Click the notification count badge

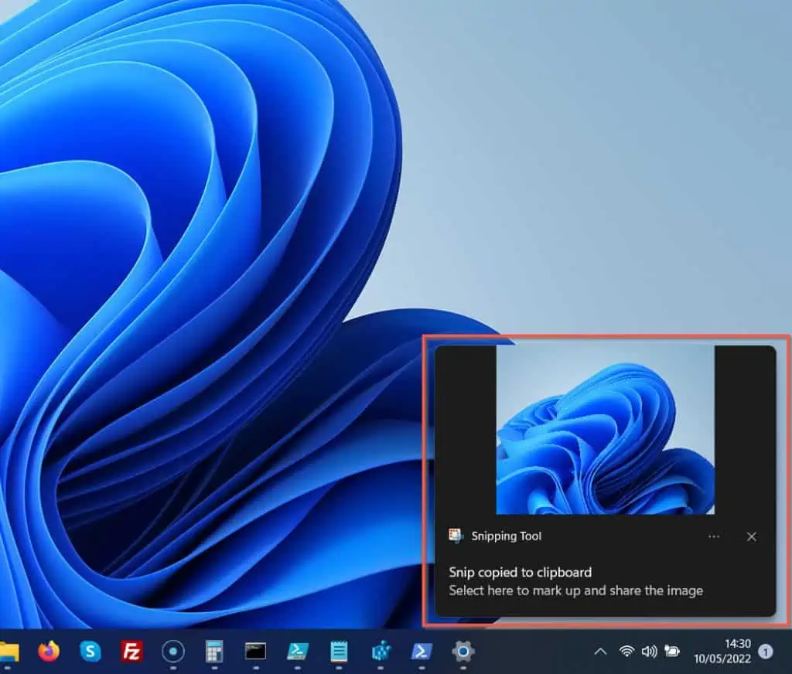point(766,652)
